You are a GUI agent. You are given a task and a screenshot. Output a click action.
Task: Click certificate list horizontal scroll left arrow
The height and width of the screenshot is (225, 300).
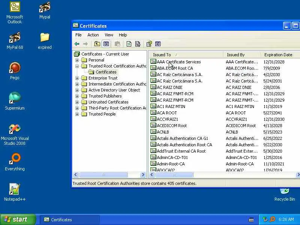152,174
